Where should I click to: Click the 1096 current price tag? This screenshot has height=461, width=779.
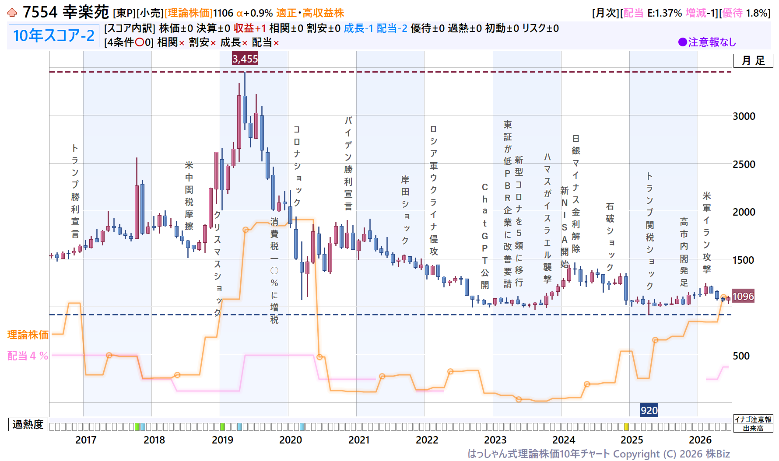(x=743, y=297)
